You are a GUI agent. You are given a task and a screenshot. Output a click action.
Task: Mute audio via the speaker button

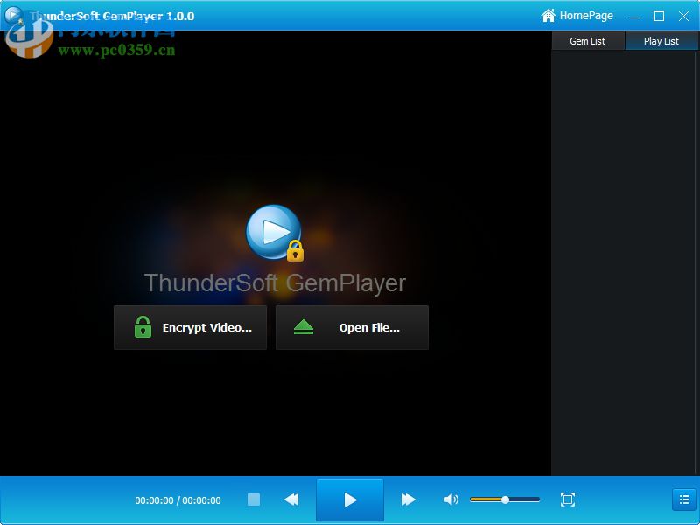pos(451,500)
